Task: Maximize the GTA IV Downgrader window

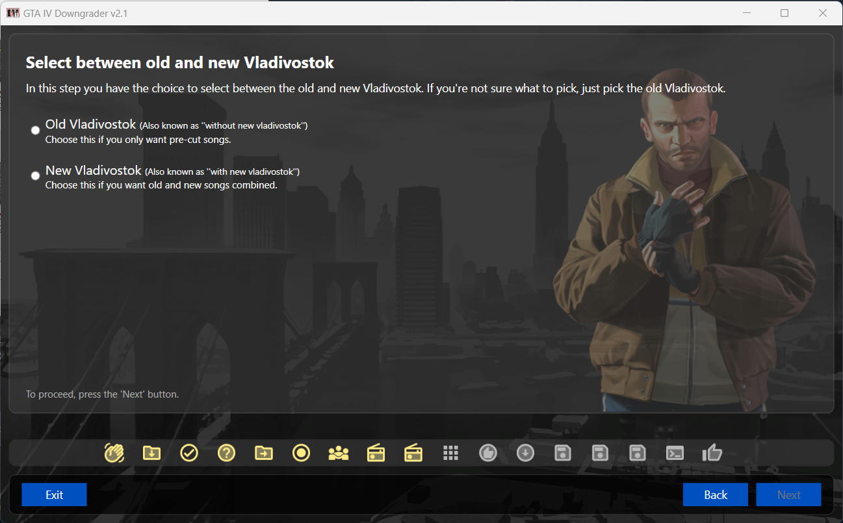Action: 785,13
